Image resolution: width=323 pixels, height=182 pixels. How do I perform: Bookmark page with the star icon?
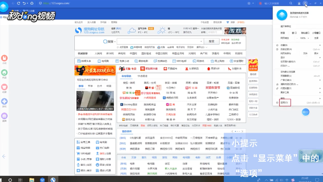[249, 3]
